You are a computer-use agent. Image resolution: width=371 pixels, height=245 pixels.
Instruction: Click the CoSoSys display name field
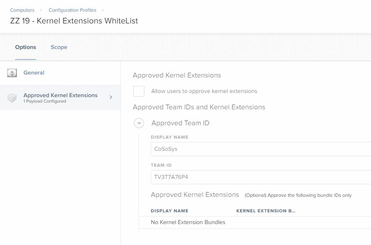coord(261,149)
